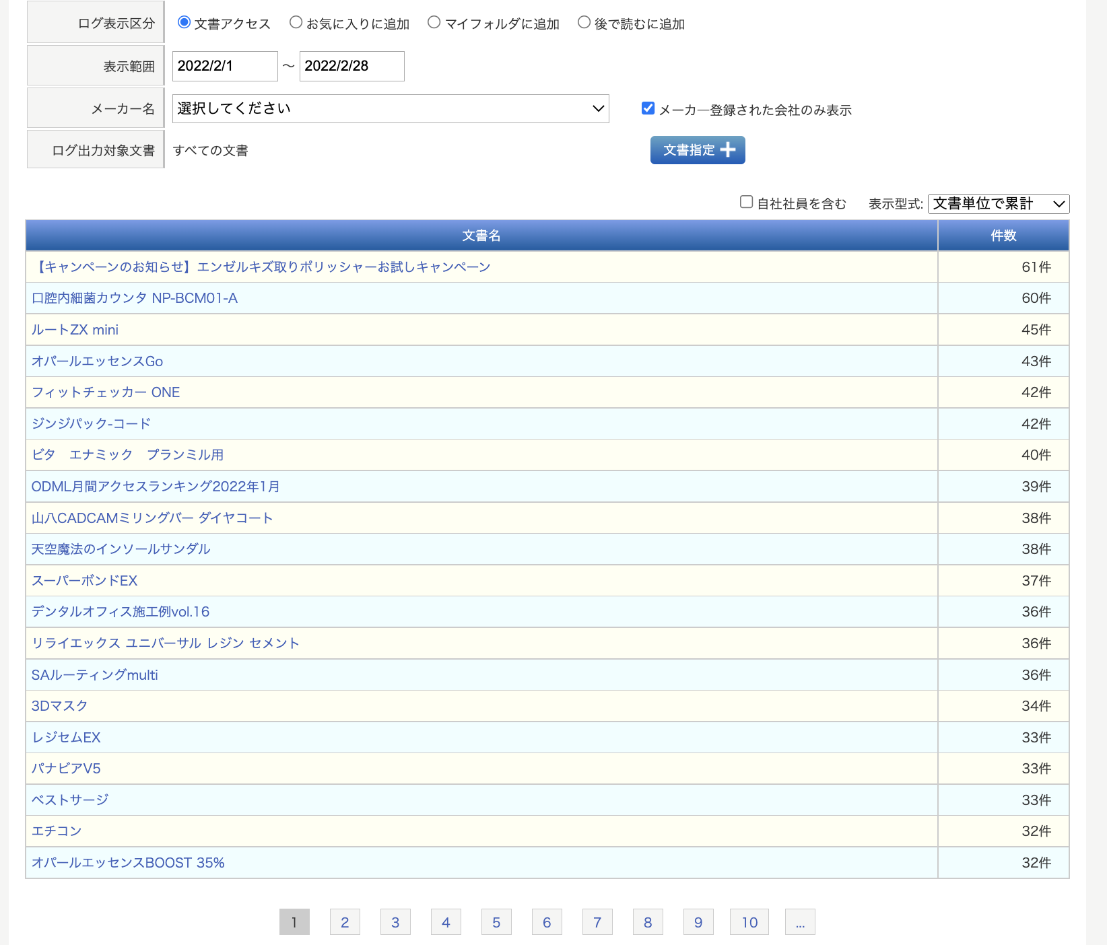Open スーパーボンドEX document link
This screenshot has height=945, width=1107.
84,581
